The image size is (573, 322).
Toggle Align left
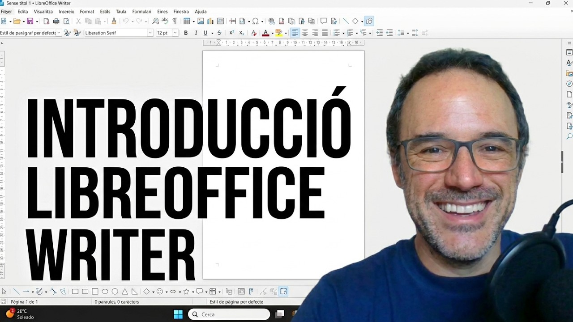[295, 33]
